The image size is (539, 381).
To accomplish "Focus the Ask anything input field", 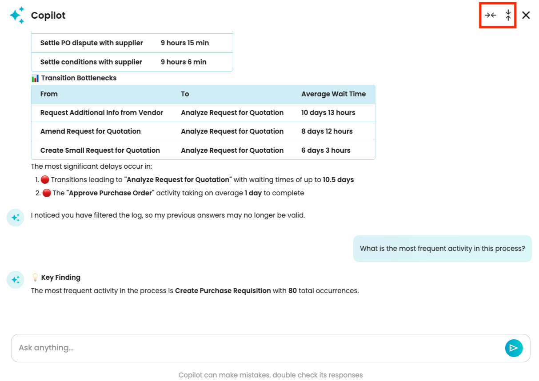I will pos(258,348).
